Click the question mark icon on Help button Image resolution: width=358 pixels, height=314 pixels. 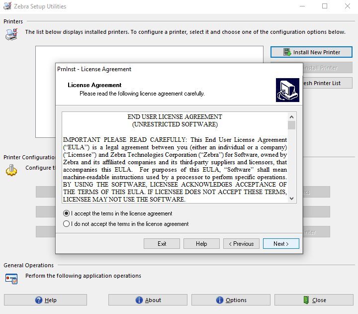point(39,300)
